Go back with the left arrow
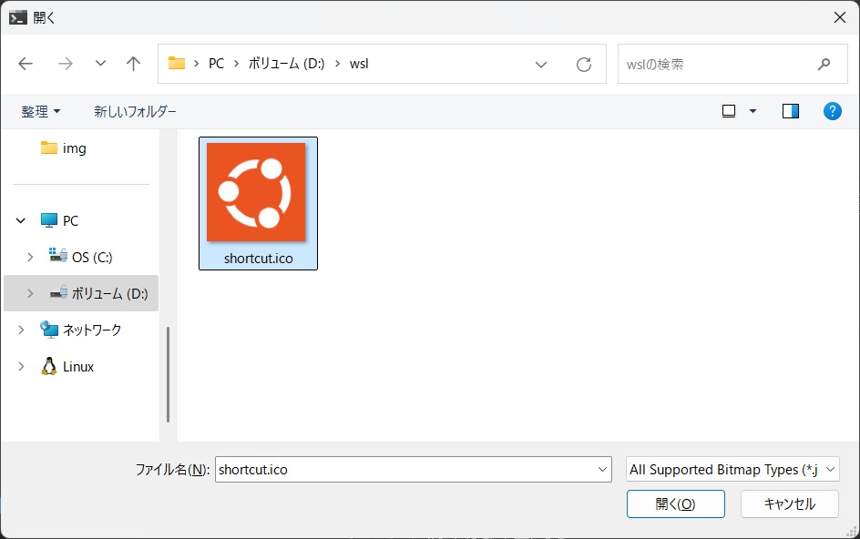 point(26,64)
